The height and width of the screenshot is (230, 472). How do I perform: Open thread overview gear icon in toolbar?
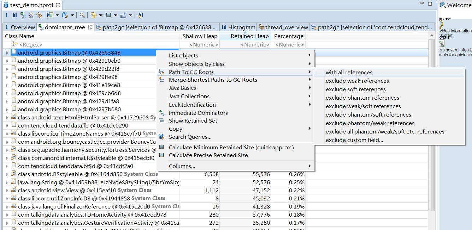point(39,15)
